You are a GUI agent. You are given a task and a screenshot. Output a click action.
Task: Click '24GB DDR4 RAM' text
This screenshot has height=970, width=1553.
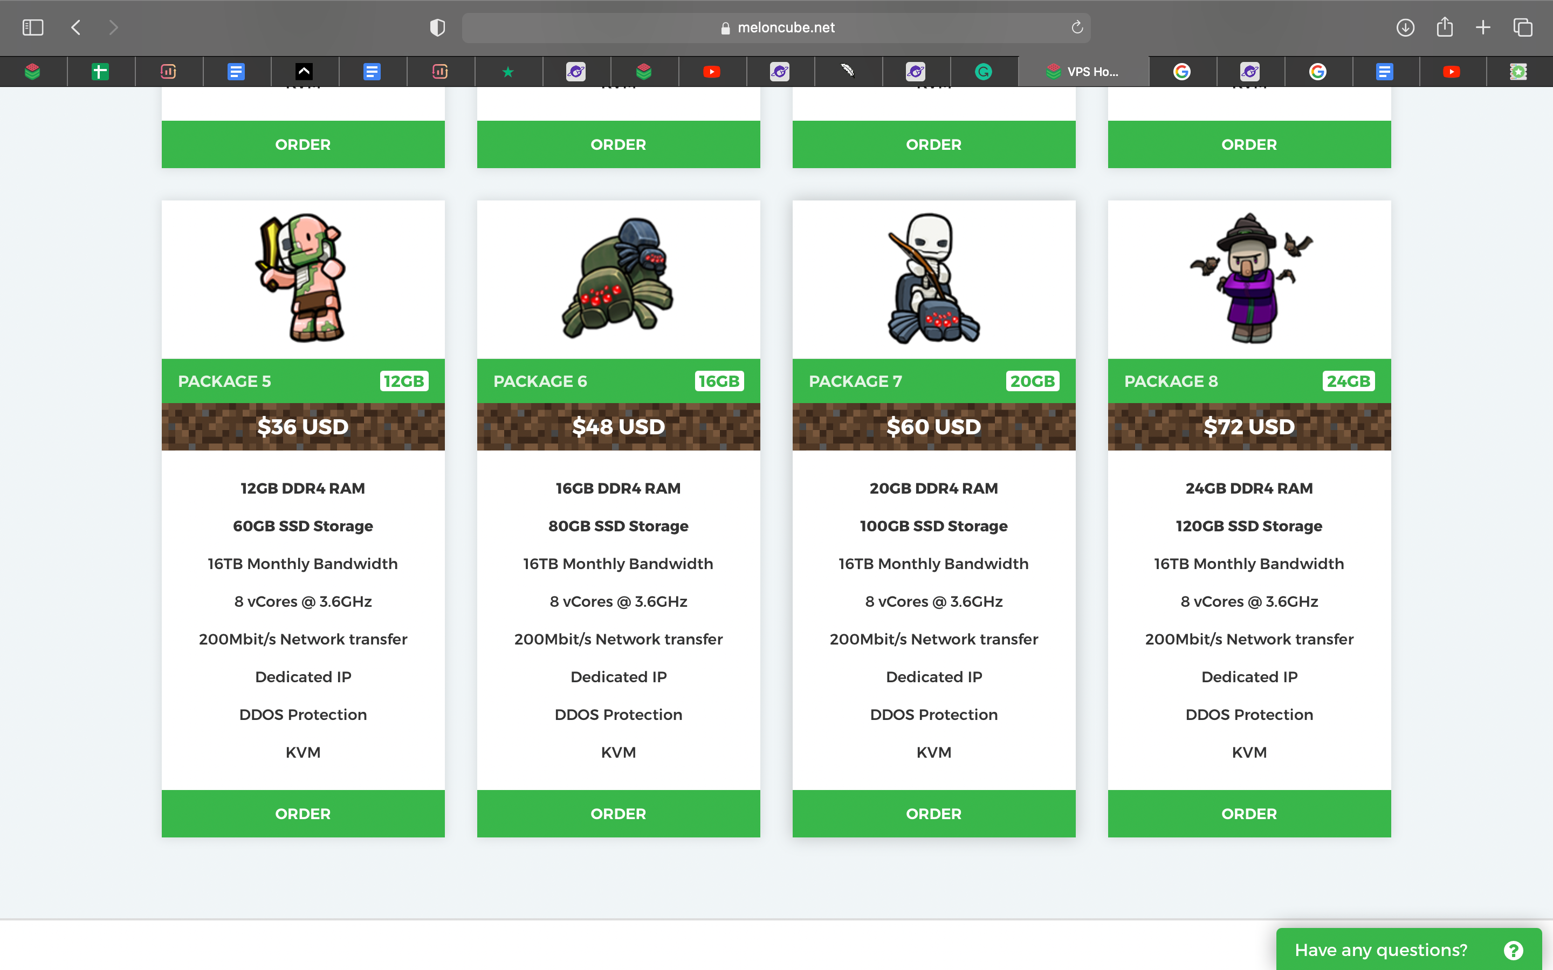coord(1249,488)
